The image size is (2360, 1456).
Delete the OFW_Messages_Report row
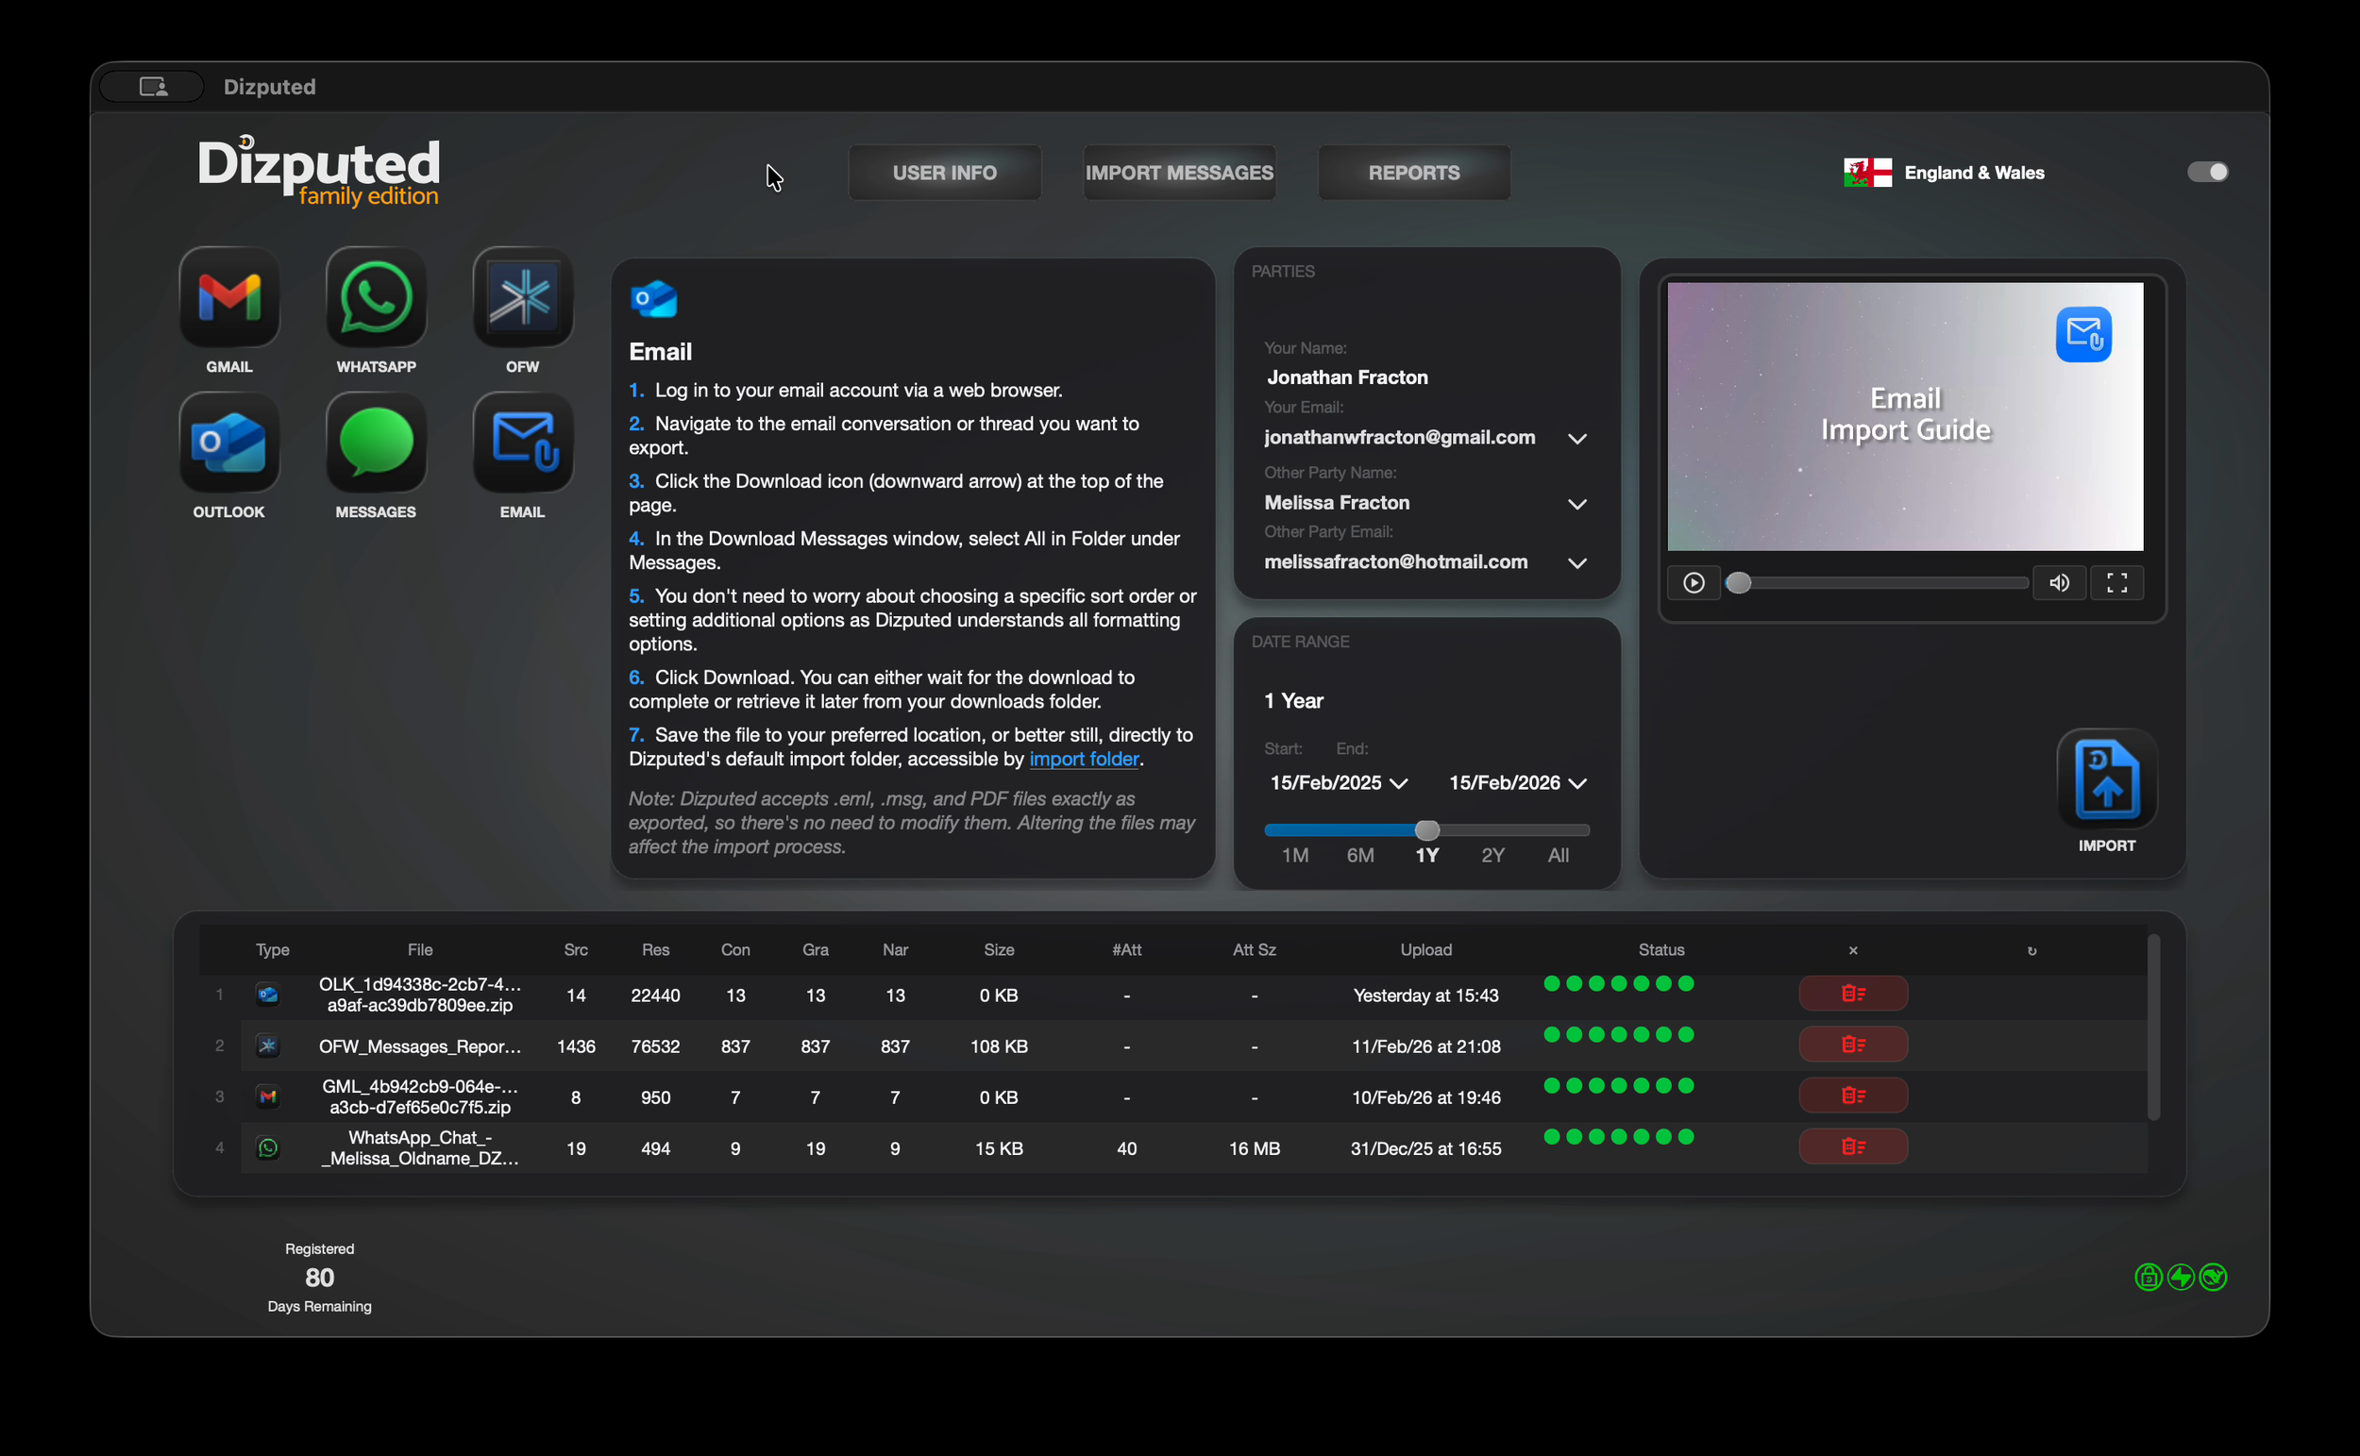point(1852,1045)
